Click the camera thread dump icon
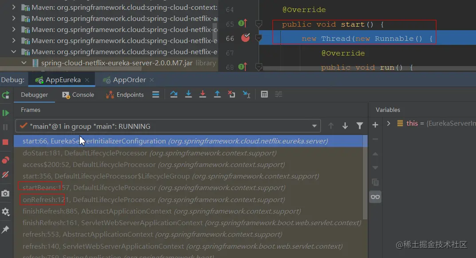The height and width of the screenshot is (258, 476). coord(5,193)
